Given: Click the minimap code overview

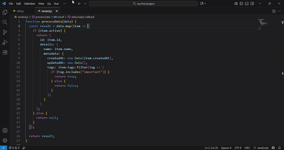Looking at the screenshot, I should (x=262, y=24).
